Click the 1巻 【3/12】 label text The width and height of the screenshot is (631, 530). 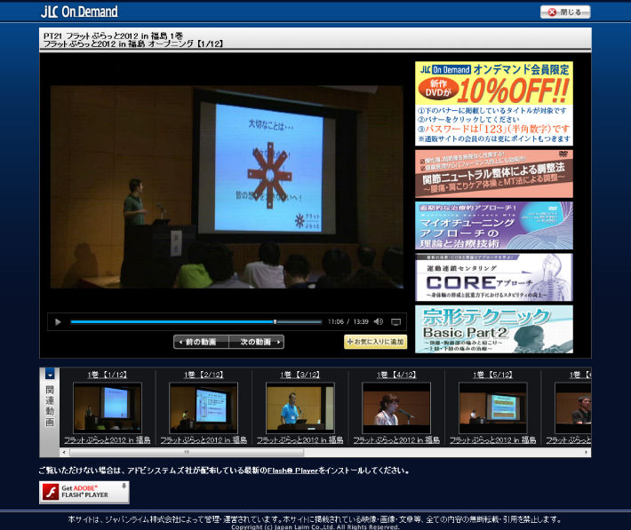pyautogui.click(x=300, y=375)
